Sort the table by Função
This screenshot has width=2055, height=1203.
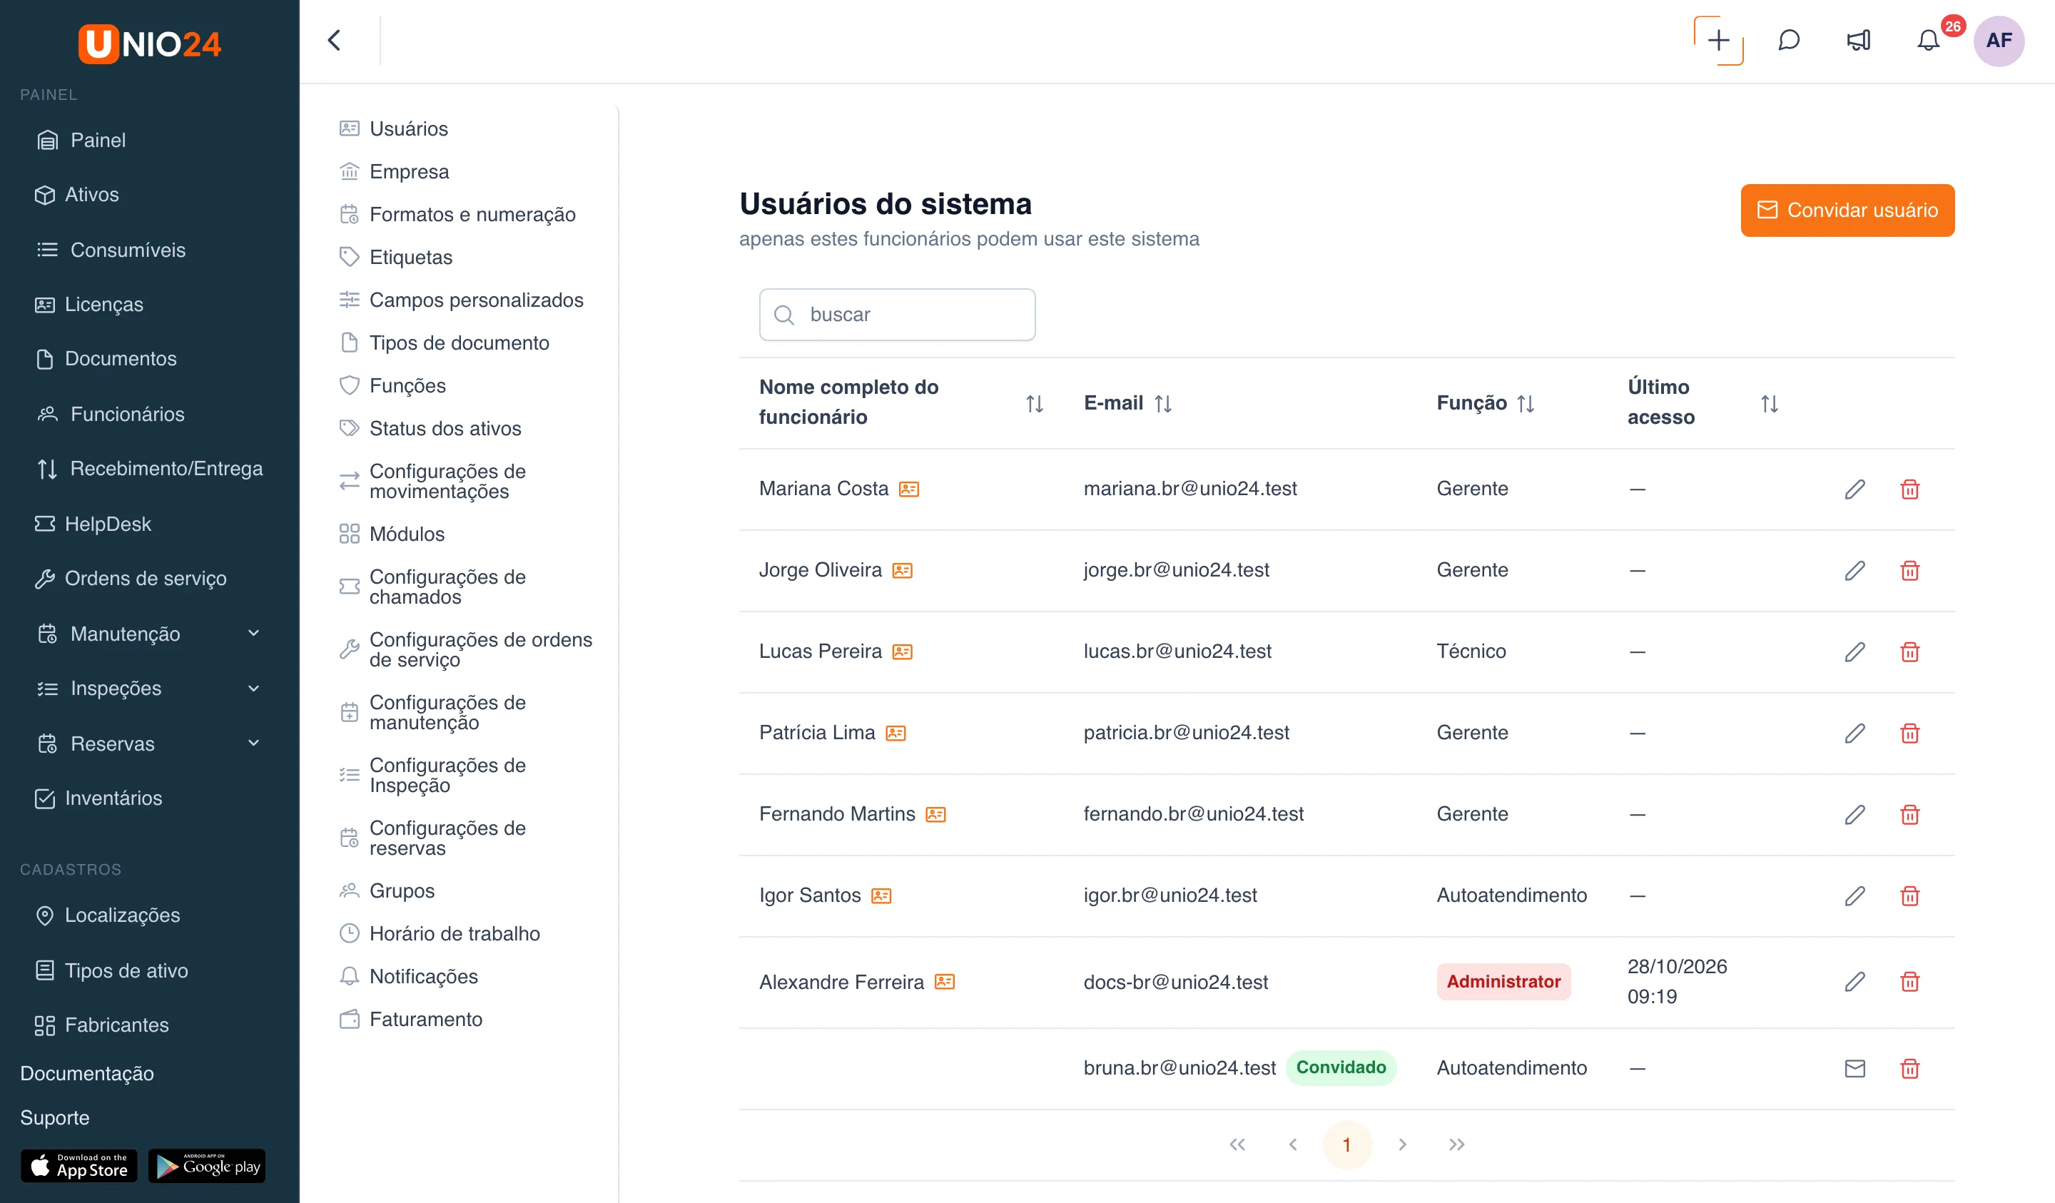[1525, 403]
